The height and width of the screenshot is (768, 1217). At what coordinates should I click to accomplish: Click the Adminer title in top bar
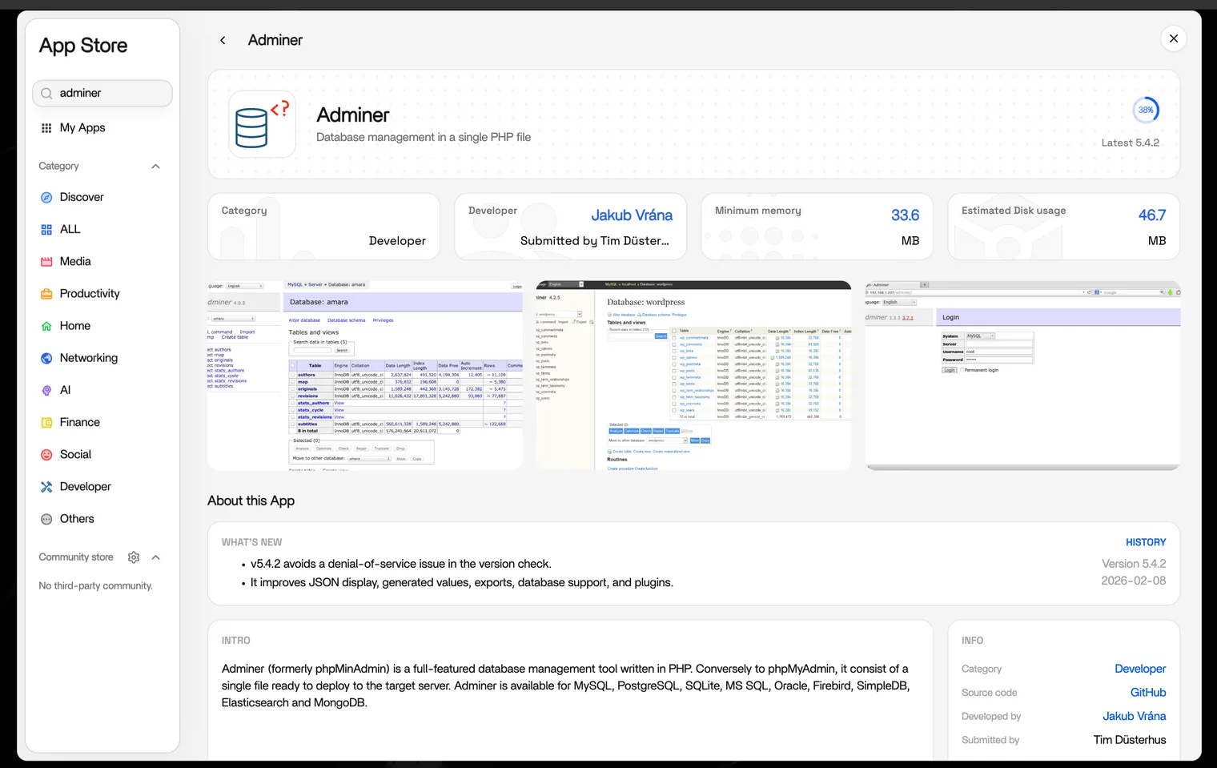pos(275,40)
